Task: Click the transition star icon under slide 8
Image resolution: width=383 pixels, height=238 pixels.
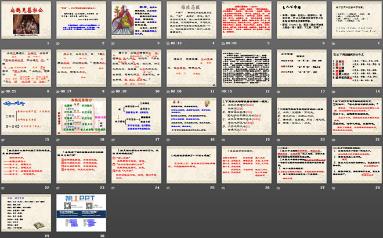Action: point(6,92)
